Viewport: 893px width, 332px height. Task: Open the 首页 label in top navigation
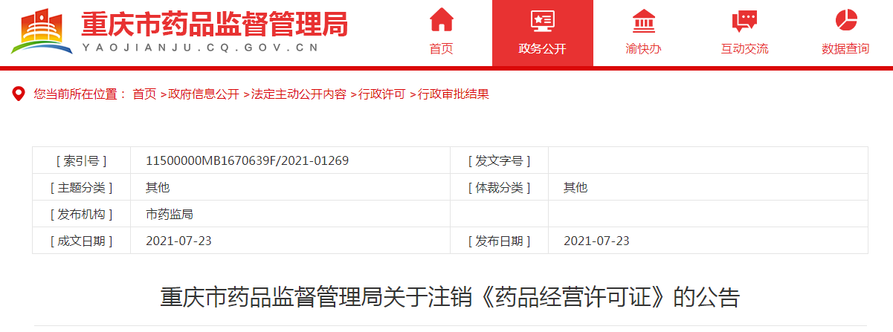tap(441, 49)
